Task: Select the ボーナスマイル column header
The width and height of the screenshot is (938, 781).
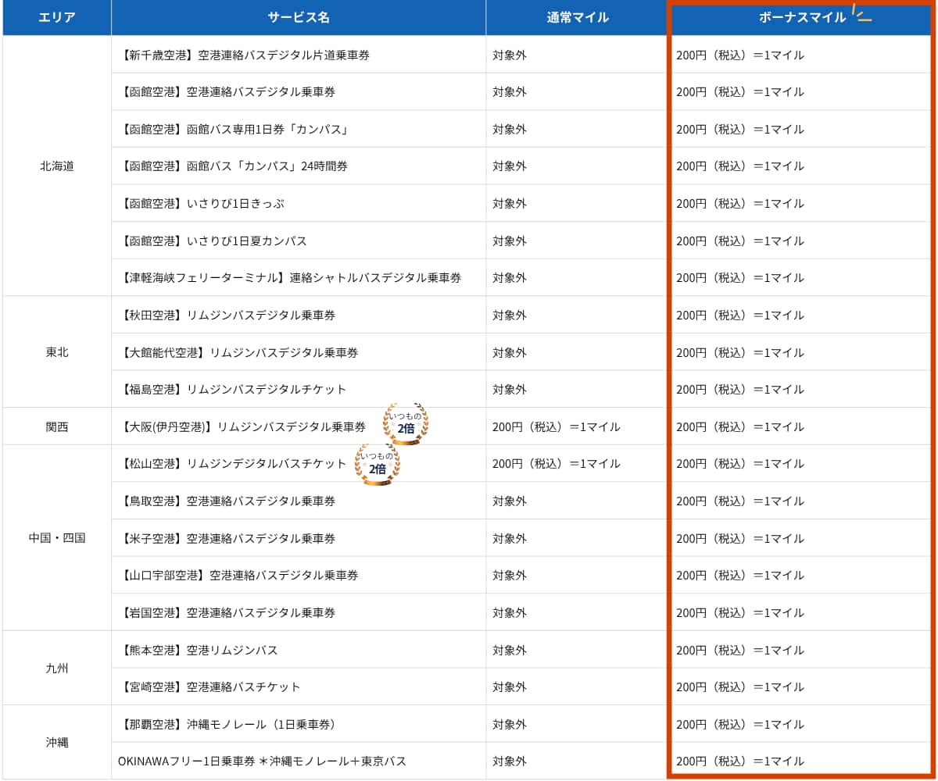Action: 801,18
